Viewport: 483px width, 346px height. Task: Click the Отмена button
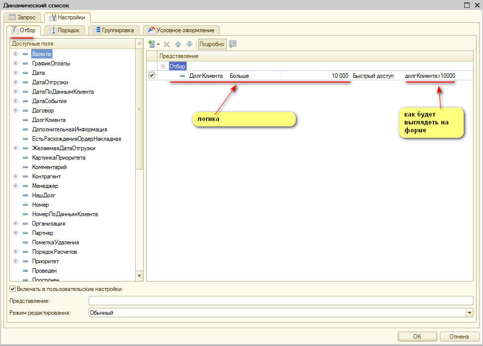(459, 337)
